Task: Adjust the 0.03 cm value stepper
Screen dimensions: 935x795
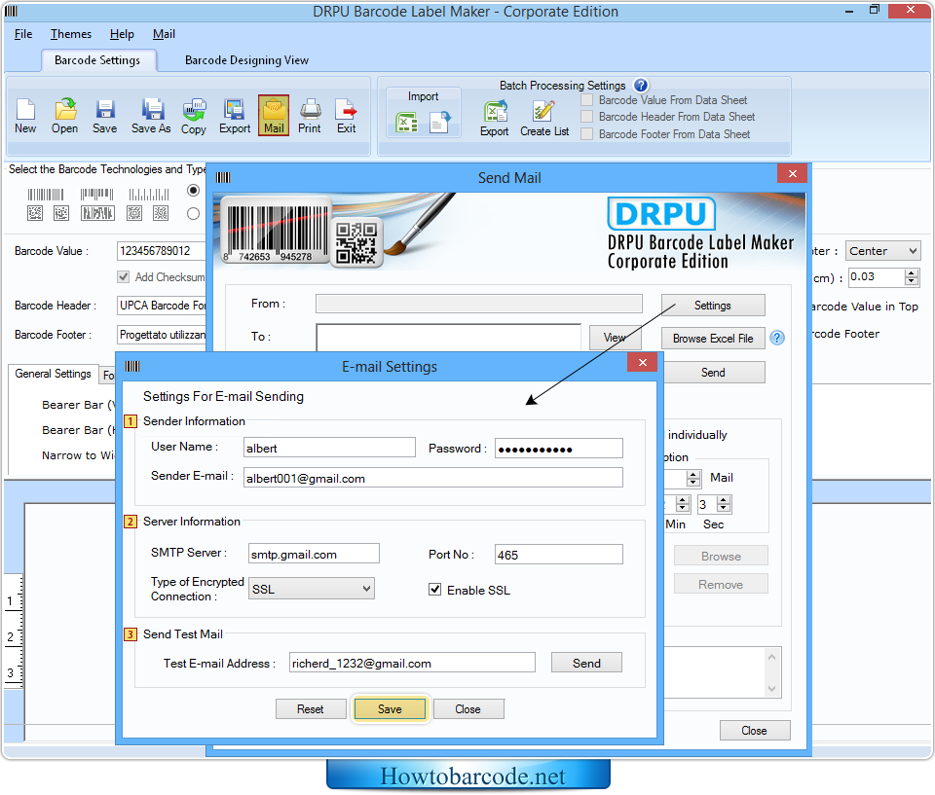Action: click(912, 276)
